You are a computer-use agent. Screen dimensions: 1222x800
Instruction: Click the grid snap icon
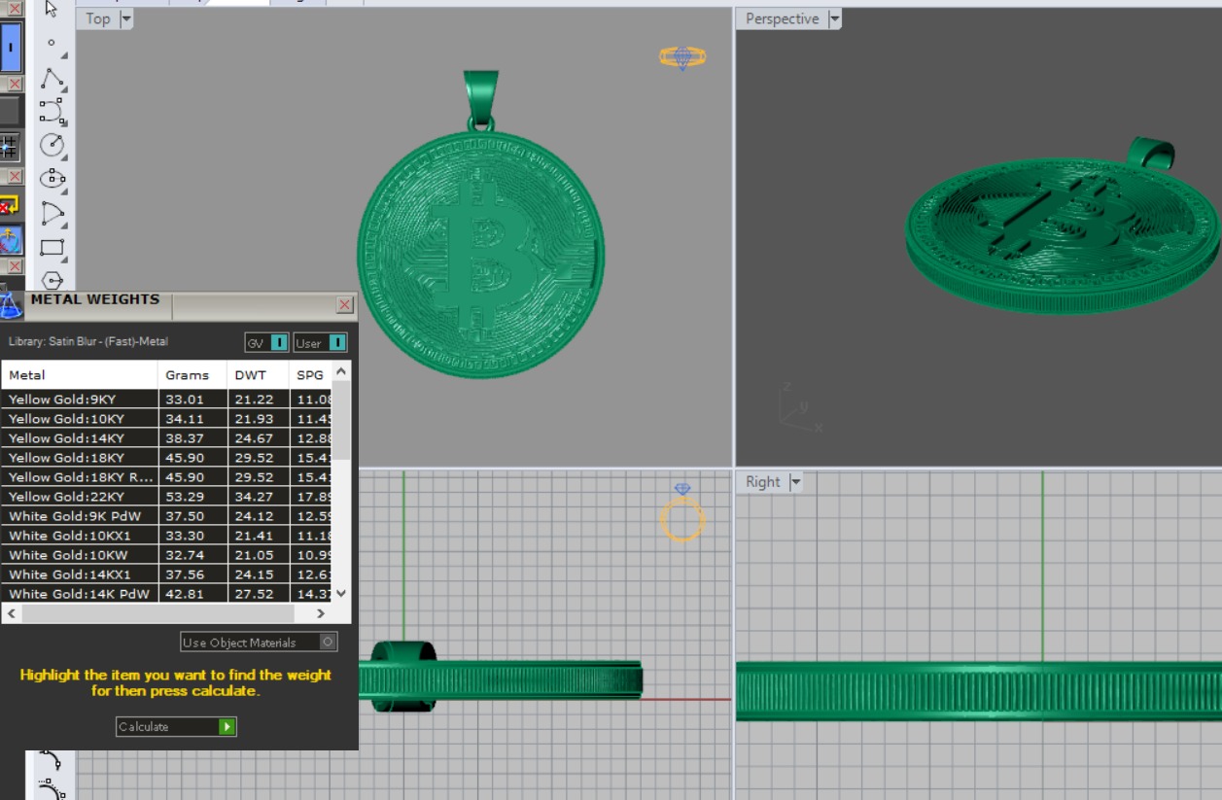10,147
